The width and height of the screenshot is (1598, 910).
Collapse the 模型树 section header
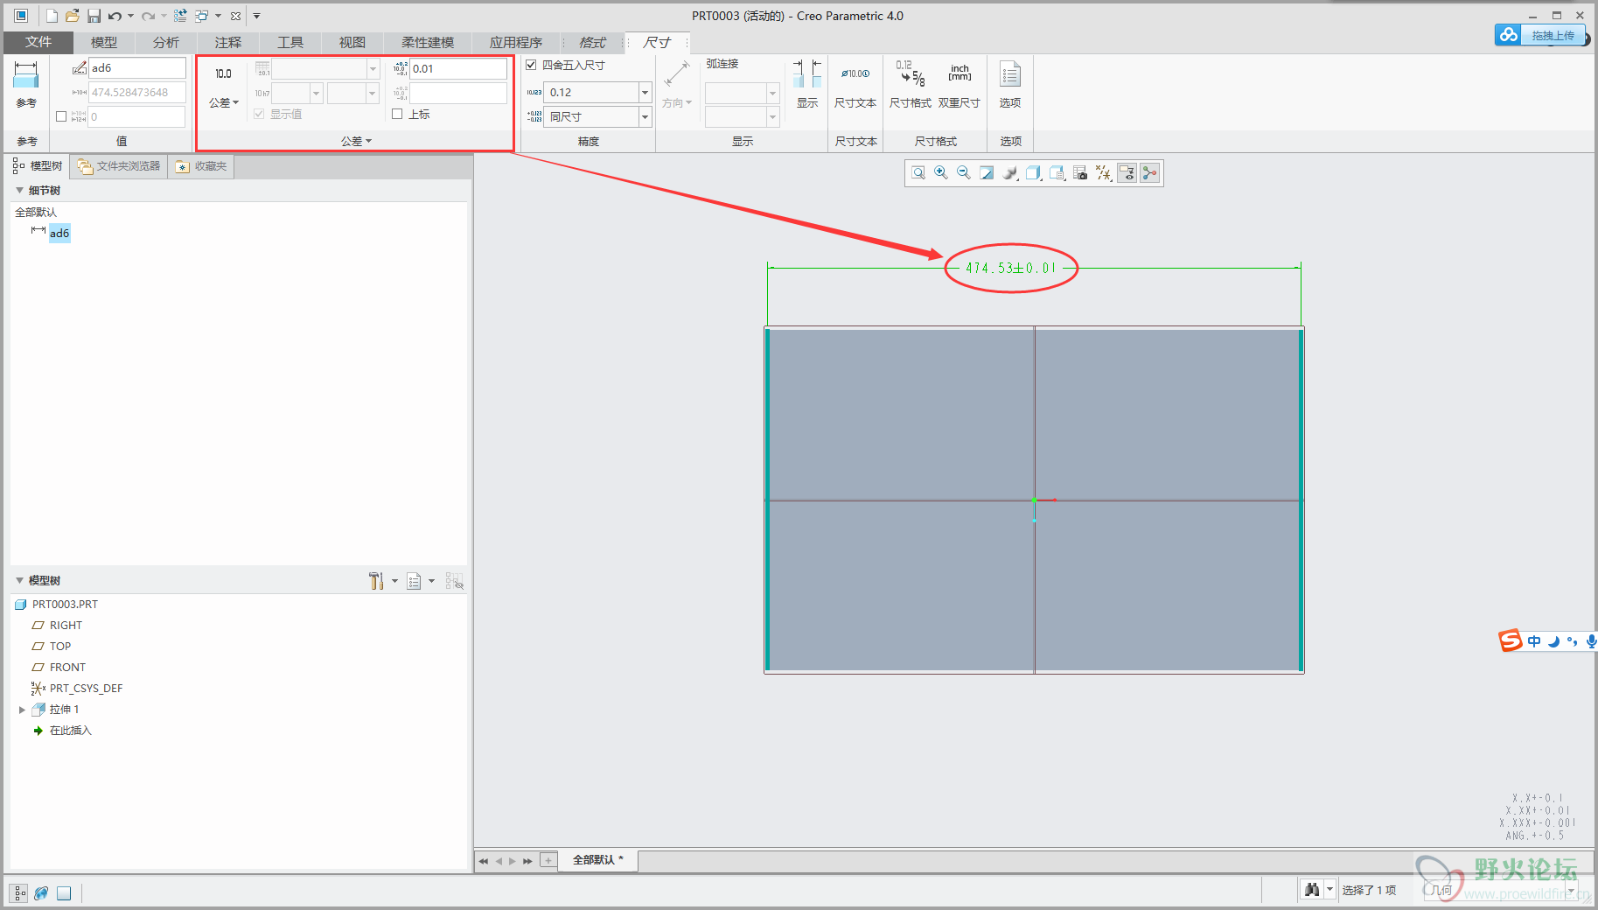coord(19,580)
